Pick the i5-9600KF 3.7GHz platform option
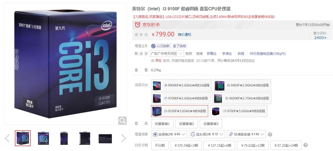Screen dimensions: 333x151 coord(242,98)
